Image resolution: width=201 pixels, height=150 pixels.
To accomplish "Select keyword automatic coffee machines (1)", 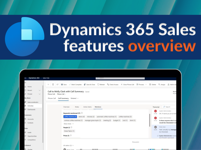I will click(x=107, y=117).
